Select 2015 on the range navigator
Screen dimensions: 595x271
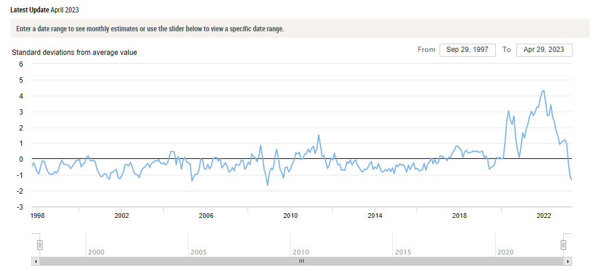click(403, 252)
